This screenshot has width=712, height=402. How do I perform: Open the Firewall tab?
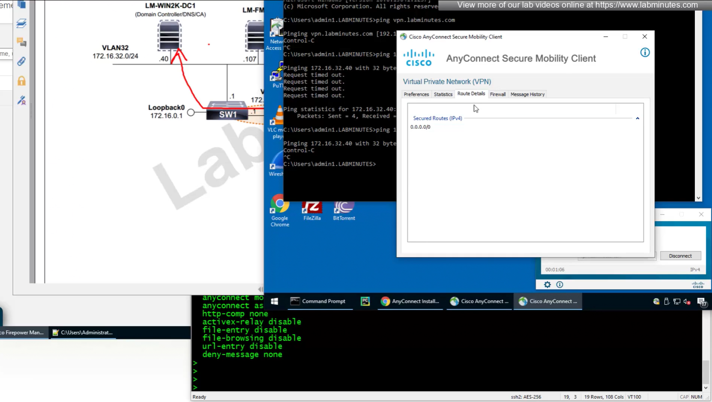(497, 94)
